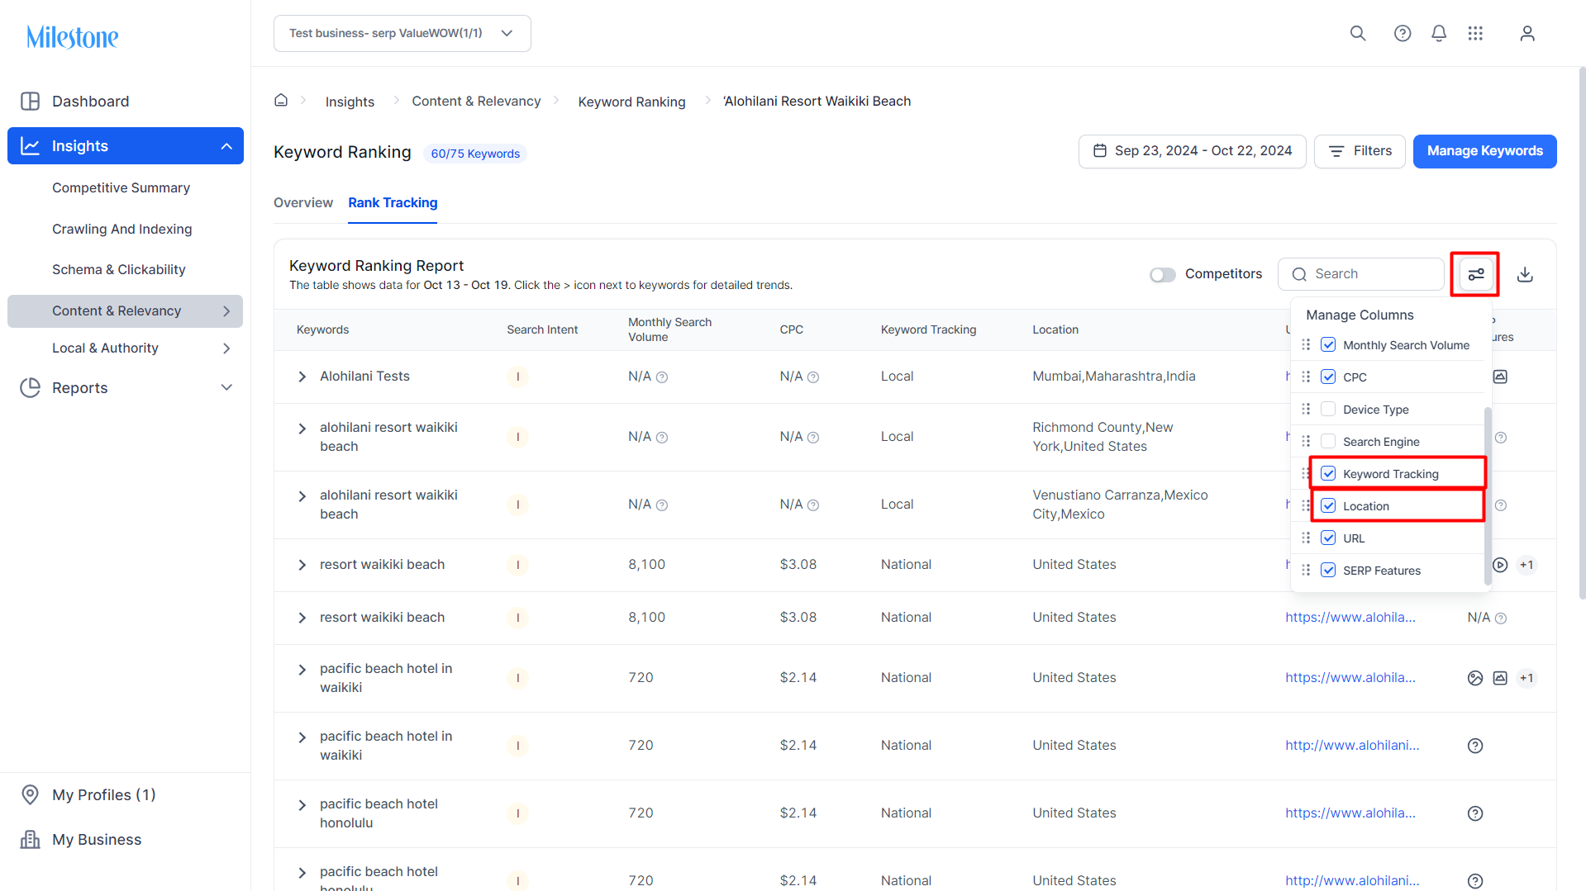1586x891 pixels.
Task: Uncheck the URL column checkbox
Action: [x=1328, y=538]
